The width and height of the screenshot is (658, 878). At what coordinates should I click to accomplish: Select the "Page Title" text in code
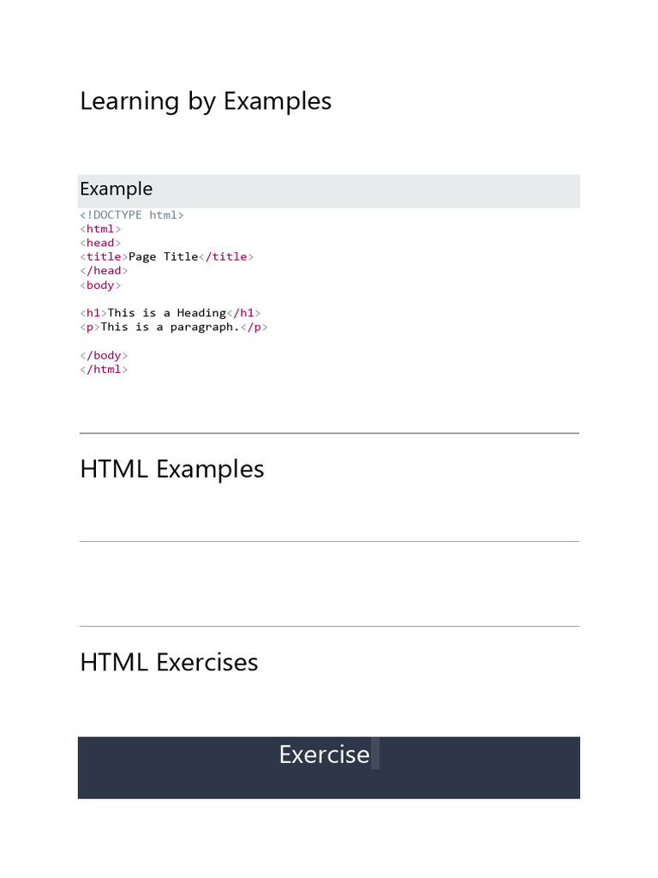coord(163,256)
